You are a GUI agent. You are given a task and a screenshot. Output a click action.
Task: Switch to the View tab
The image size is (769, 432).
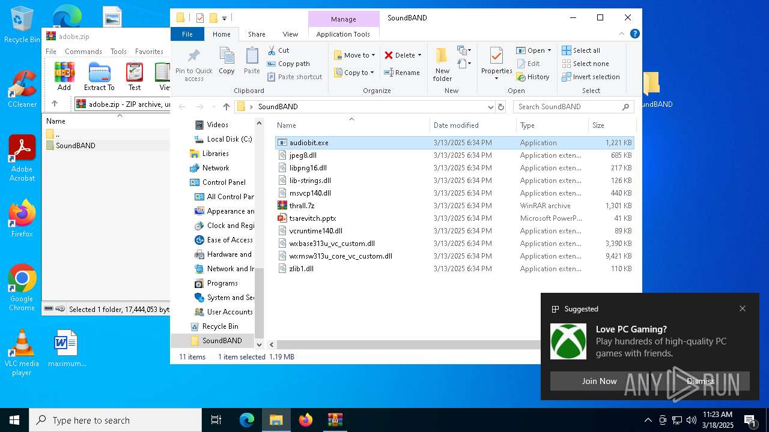[290, 34]
